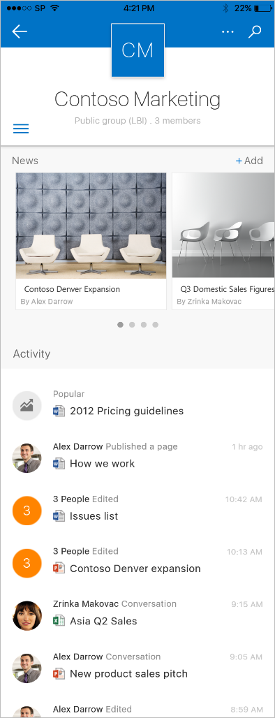Screen dimensions: 275x718
Task: Open Q3 Domestic Sales Figures news card
Action: (223, 242)
